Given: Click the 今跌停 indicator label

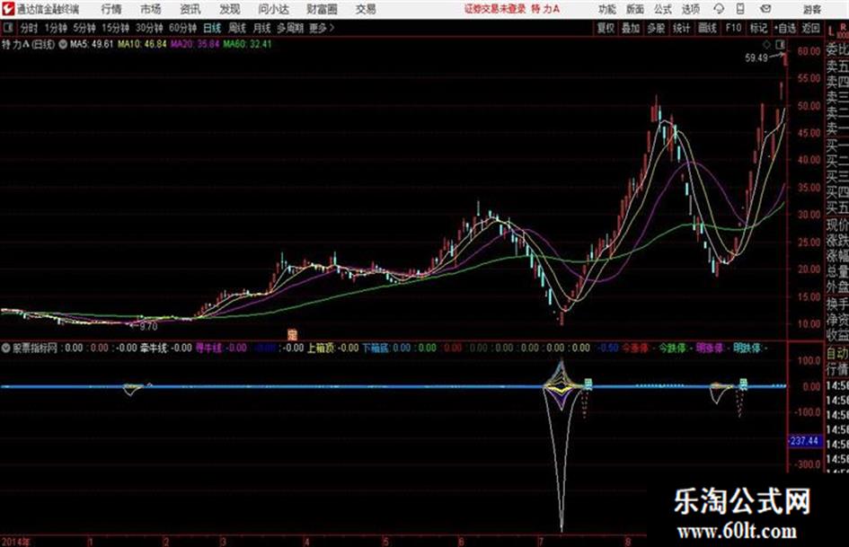Looking at the screenshot, I should [x=672, y=348].
